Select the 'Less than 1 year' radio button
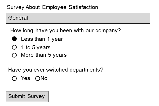This screenshot has height=106, width=159. tap(15, 39)
